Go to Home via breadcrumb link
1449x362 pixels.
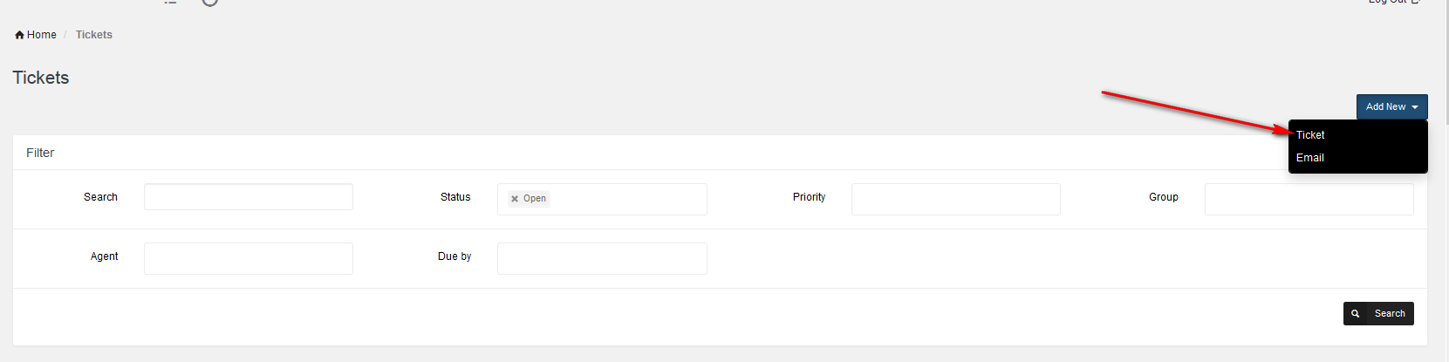(41, 35)
